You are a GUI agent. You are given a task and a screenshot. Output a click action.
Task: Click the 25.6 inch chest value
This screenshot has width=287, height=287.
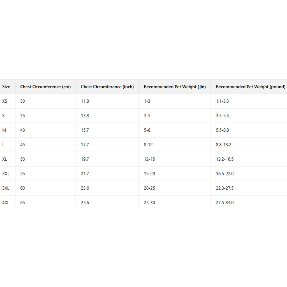(x=85, y=203)
